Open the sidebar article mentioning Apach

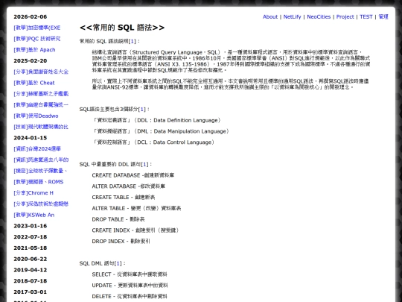pyautogui.click(x=34, y=50)
